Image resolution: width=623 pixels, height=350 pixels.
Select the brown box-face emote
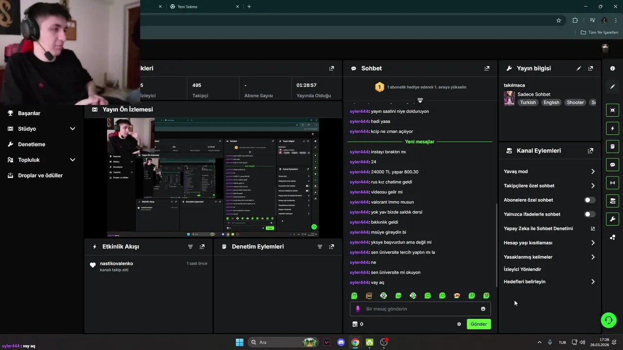click(x=369, y=296)
